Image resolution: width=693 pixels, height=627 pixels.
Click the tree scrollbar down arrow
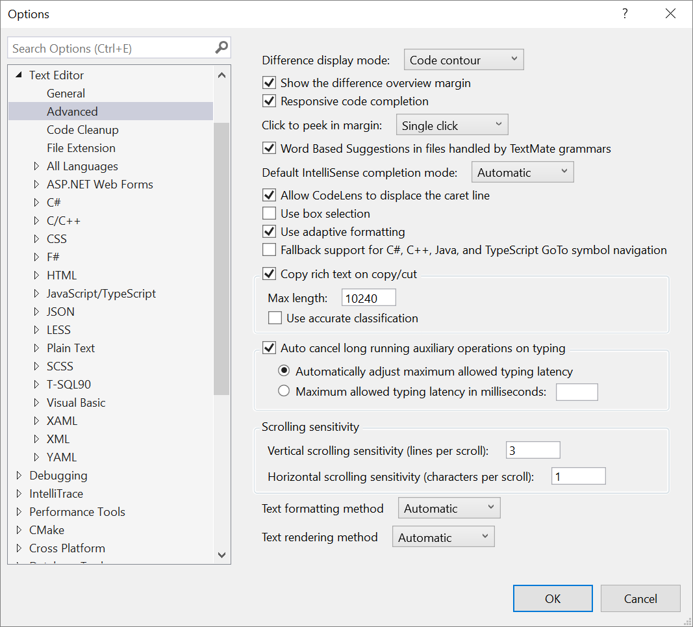coord(222,555)
